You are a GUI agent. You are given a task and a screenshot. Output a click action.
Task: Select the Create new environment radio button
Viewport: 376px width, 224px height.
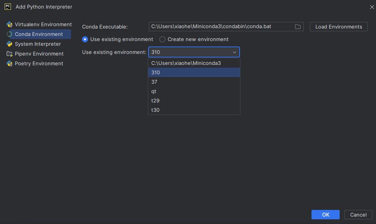point(162,39)
